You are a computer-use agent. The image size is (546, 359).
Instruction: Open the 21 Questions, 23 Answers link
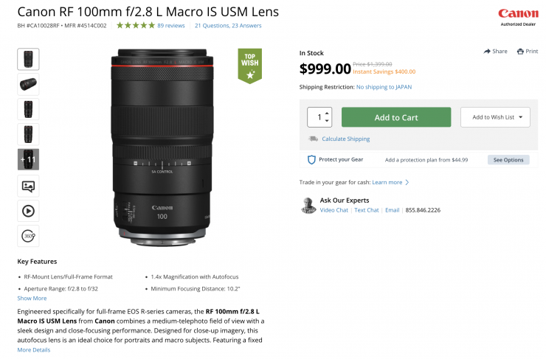click(228, 25)
